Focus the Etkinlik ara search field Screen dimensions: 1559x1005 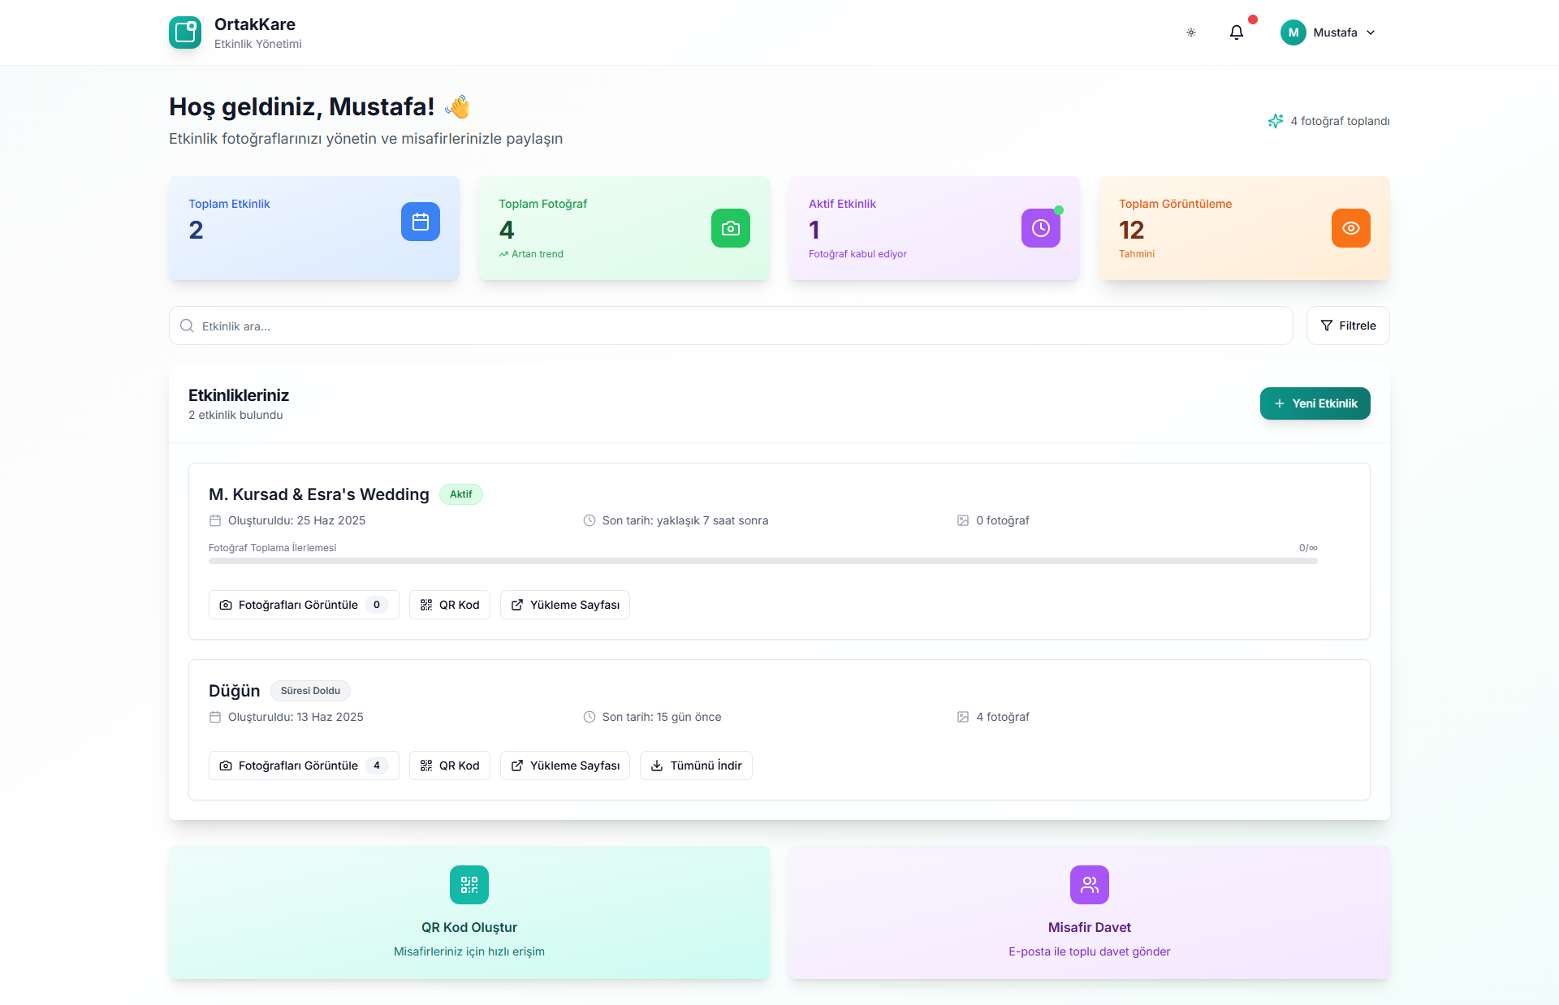[x=731, y=326]
